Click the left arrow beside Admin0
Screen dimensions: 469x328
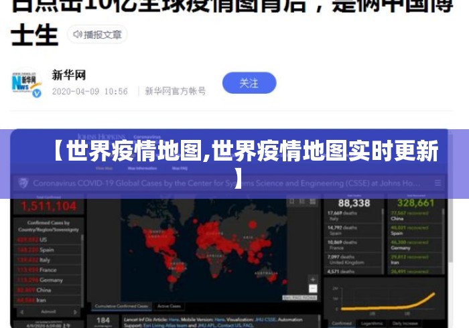[x=21, y=312]
